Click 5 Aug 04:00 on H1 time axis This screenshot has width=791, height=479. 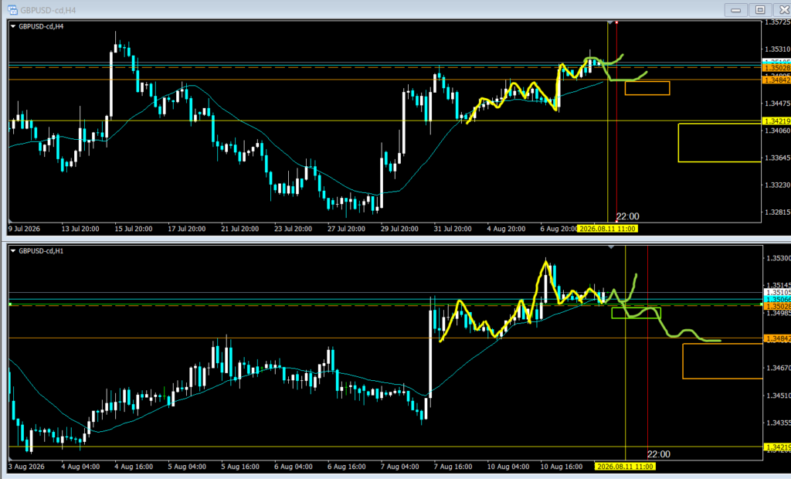[x=187, y=467]
